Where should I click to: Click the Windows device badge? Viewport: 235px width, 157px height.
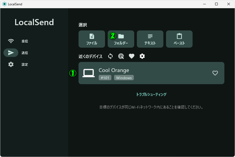pos(124,78)
